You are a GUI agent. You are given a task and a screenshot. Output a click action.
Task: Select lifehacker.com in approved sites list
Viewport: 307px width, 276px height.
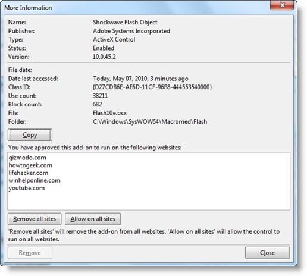(x=29, y=172)
